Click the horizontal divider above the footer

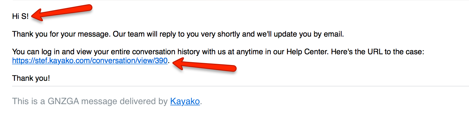[x=240, y=86]
